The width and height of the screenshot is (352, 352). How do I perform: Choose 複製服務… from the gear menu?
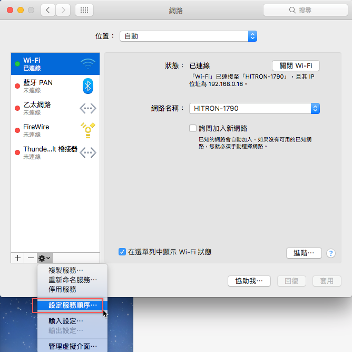click(72, 270)
